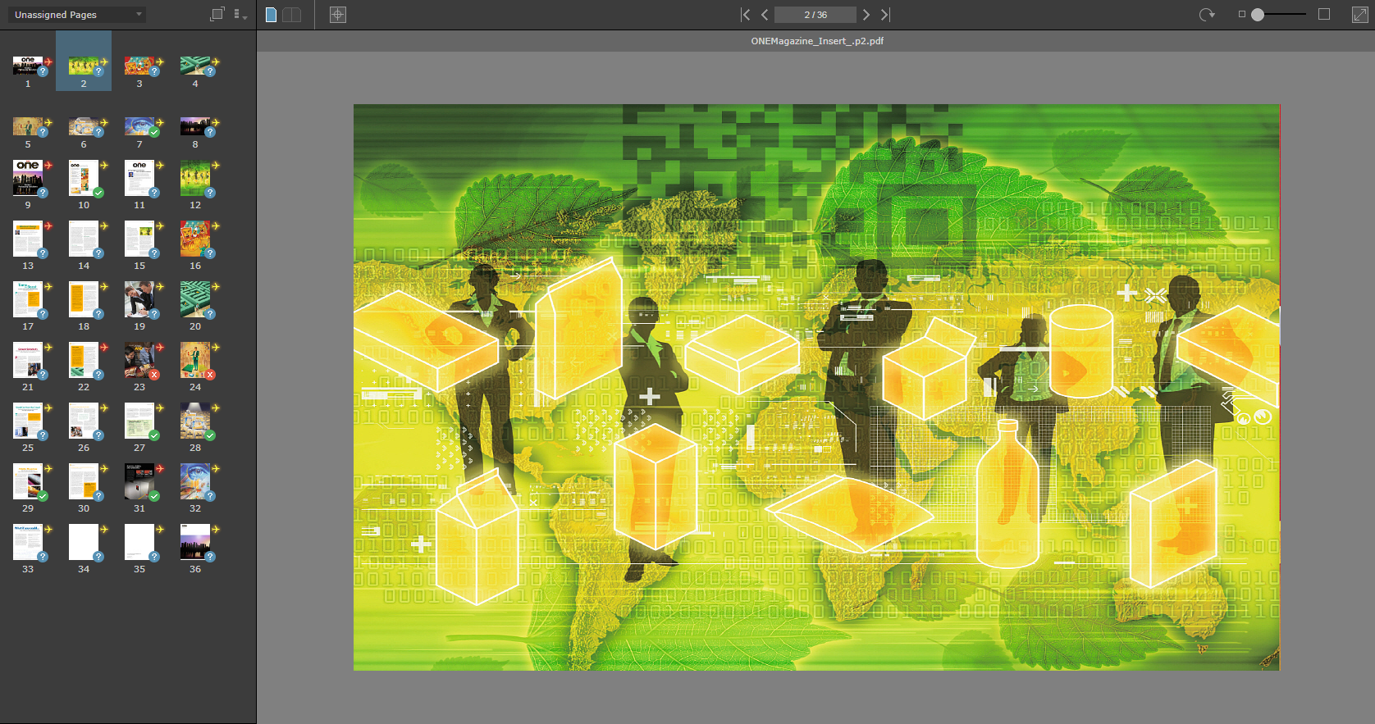Viewport: 1375px width, 724px height.
Task: Open the Unassigned Pages dropdown
Action: [x=77, y=15]
